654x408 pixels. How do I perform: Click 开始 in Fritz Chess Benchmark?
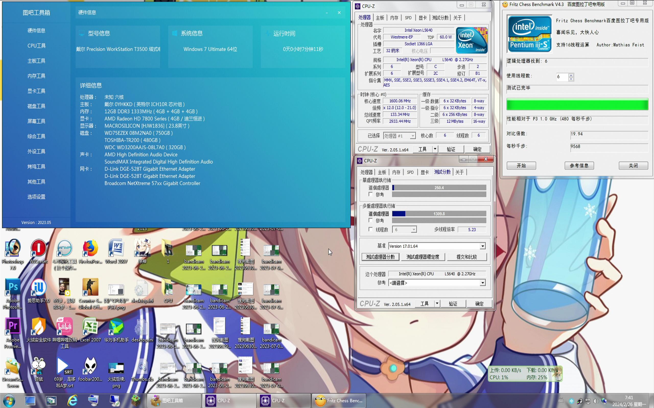click(521, 165)
